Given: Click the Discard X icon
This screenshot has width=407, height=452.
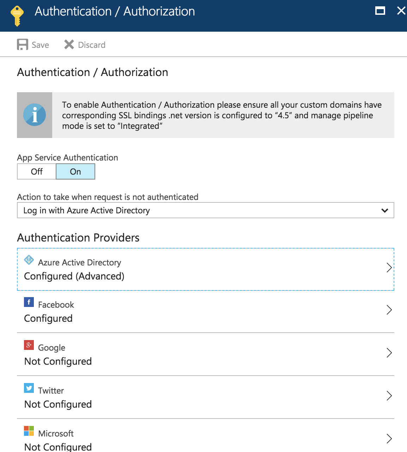Looking at the screenshot, I should [x=69, y=45].
